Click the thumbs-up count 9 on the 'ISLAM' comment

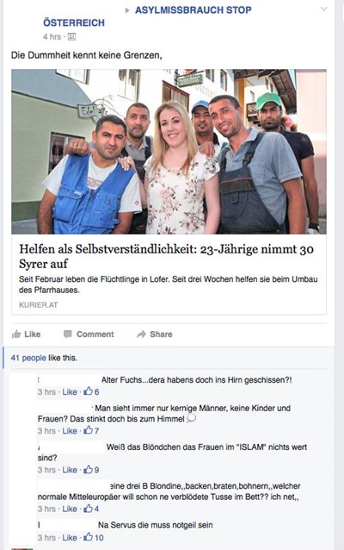point(91,469)
